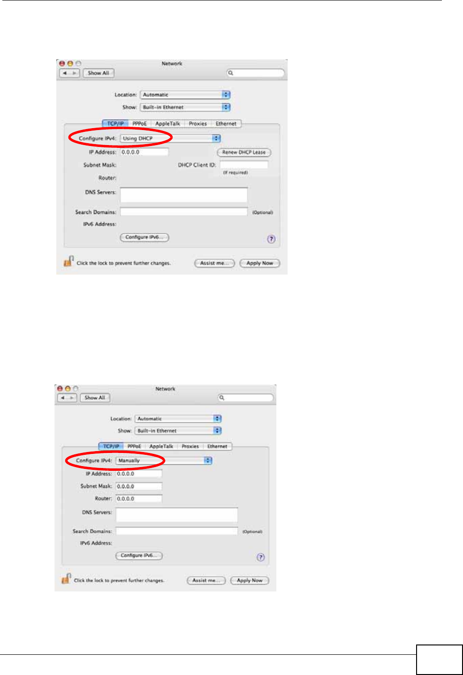Click the search magnifier in lower Network window

coord(222,398)
